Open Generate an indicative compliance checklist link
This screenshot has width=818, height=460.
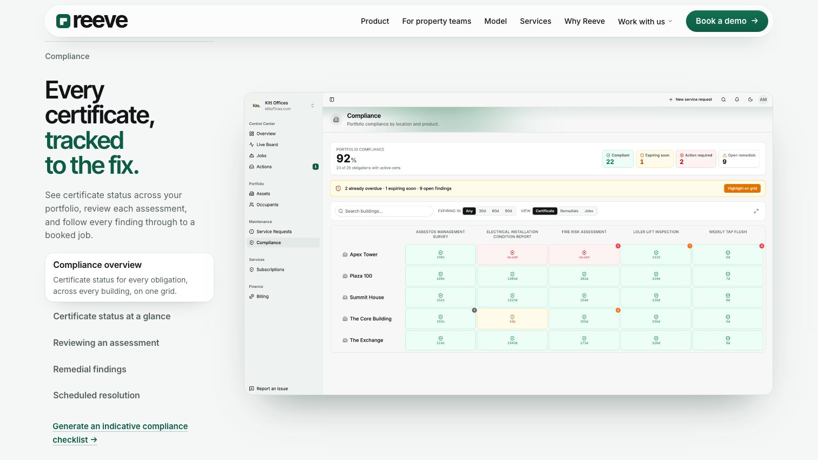click(x=120, y=433)
